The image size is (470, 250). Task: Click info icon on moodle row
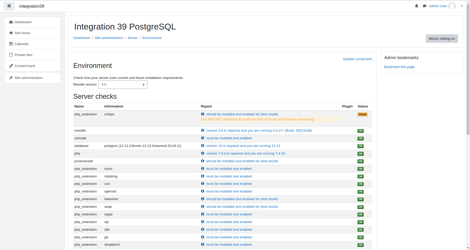[x=203, y=130]
